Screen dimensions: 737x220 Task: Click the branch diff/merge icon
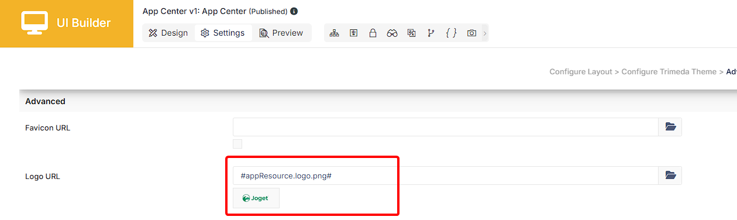431,33
